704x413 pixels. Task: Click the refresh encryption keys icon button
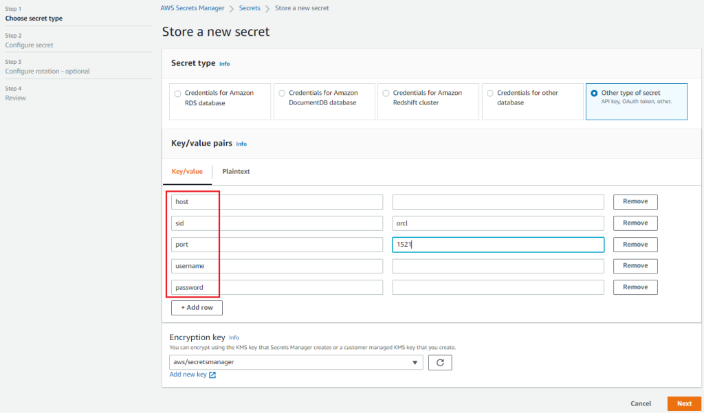click(x=440, y=362)
